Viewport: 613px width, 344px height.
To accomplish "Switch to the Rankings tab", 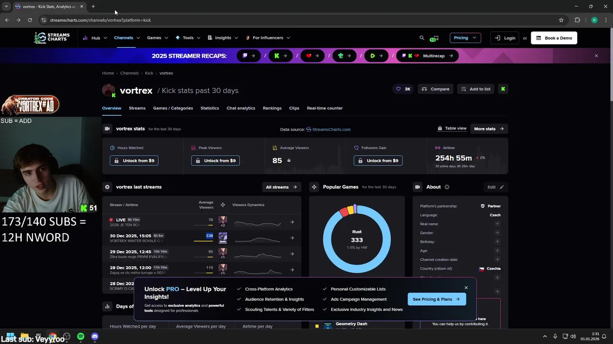I will point(272,108).
